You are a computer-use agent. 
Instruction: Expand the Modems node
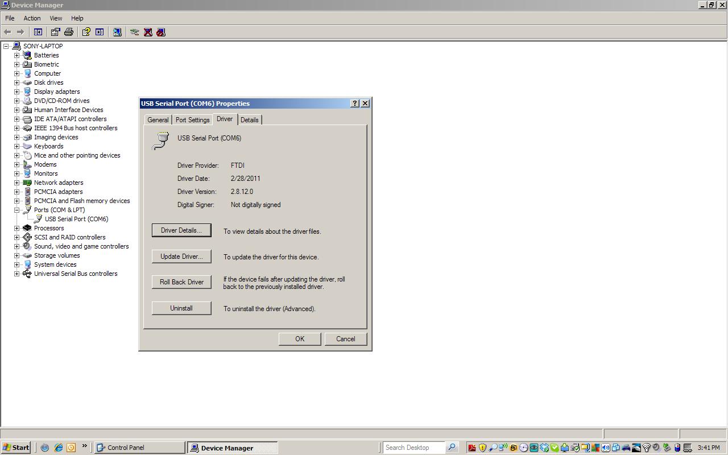pos(17,164)
